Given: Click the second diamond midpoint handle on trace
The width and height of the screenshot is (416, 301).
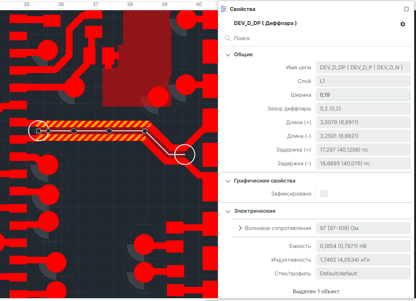Looking at the screenshot, I should click(109, 131).
